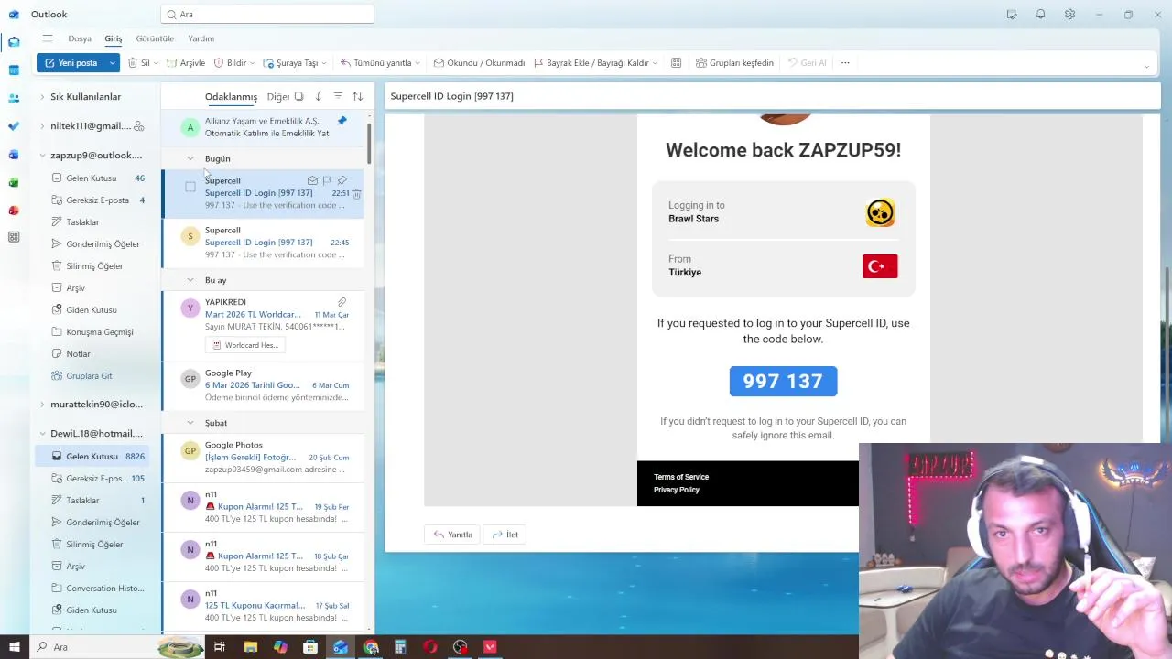Click the sort order arrows icon
The height and width of the screenshot is (659, 1172).
click(357, 96)
